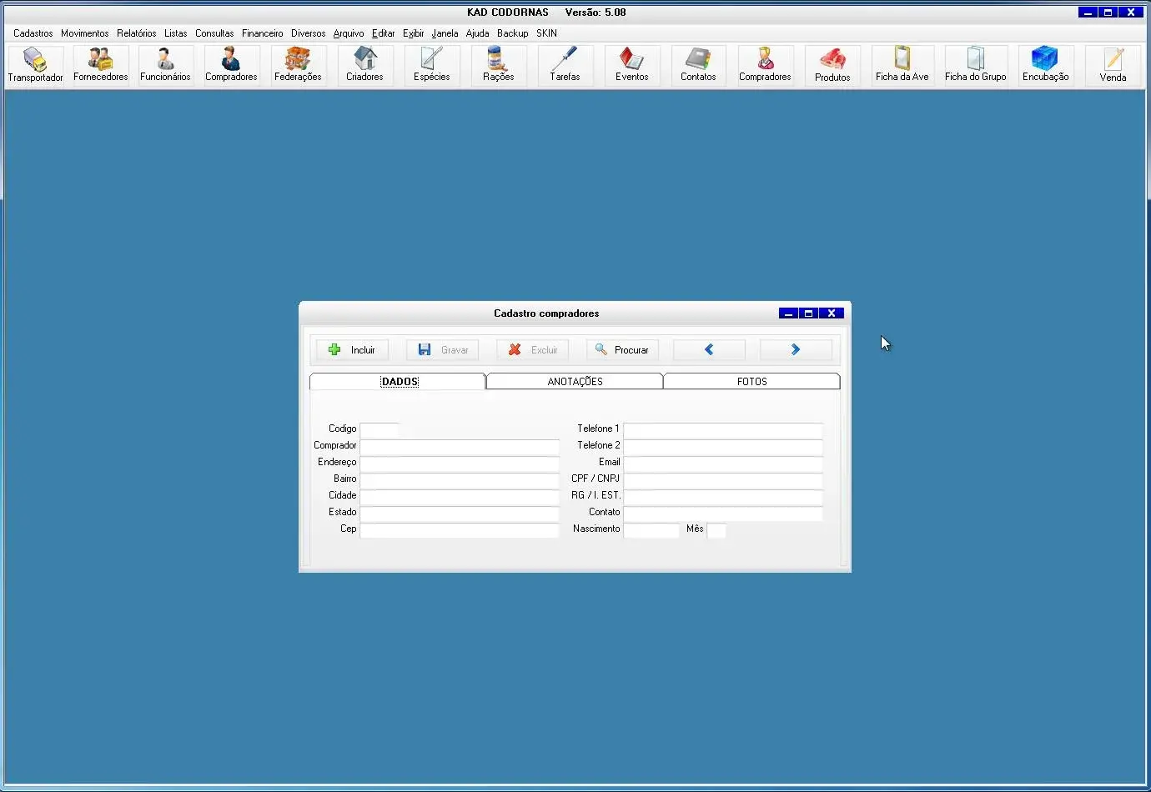1151x792 pixels.
Task: Click the Procurar search button
Action: [x=622, y=350]
